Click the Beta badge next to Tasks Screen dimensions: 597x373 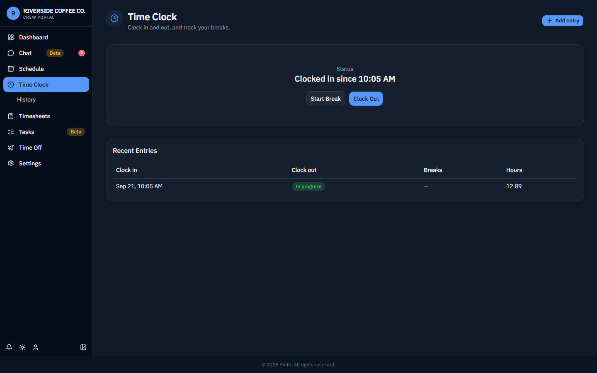point(76,132)
